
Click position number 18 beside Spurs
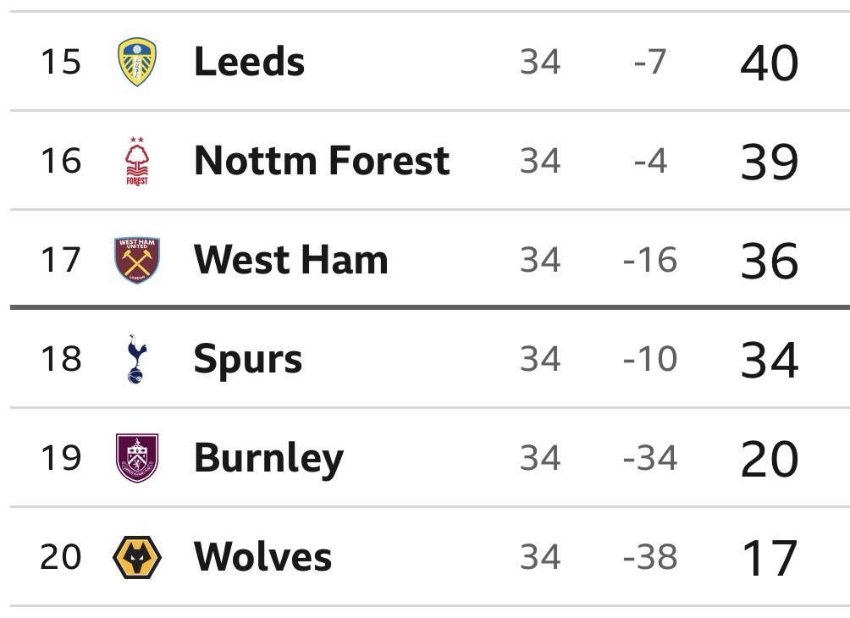61,359
